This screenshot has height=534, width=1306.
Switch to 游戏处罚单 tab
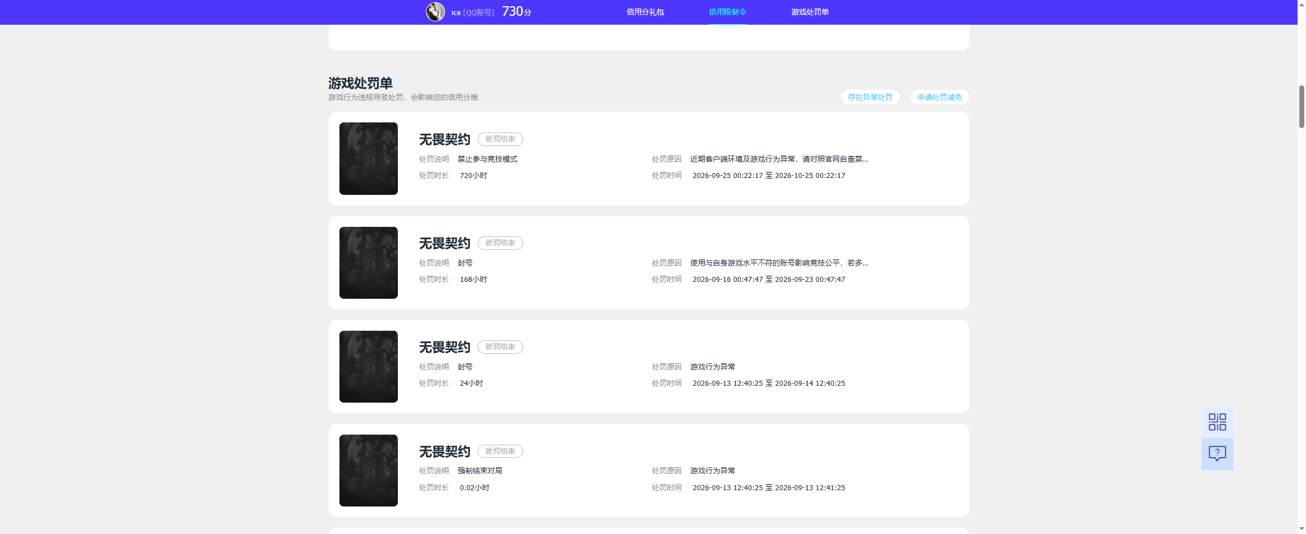pyautogui.click(x=810, y=12)
